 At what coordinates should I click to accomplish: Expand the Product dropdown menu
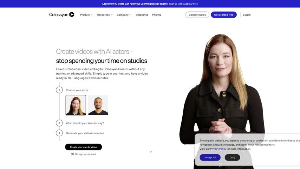coord(86,15)
